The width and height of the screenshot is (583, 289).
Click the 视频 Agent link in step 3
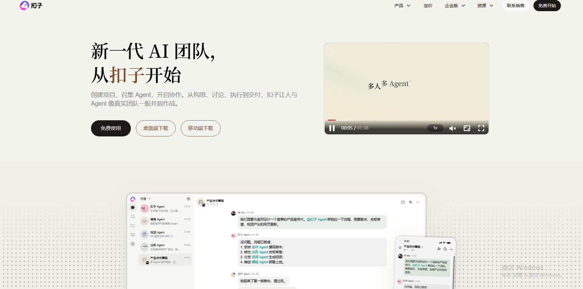[260, 257]
